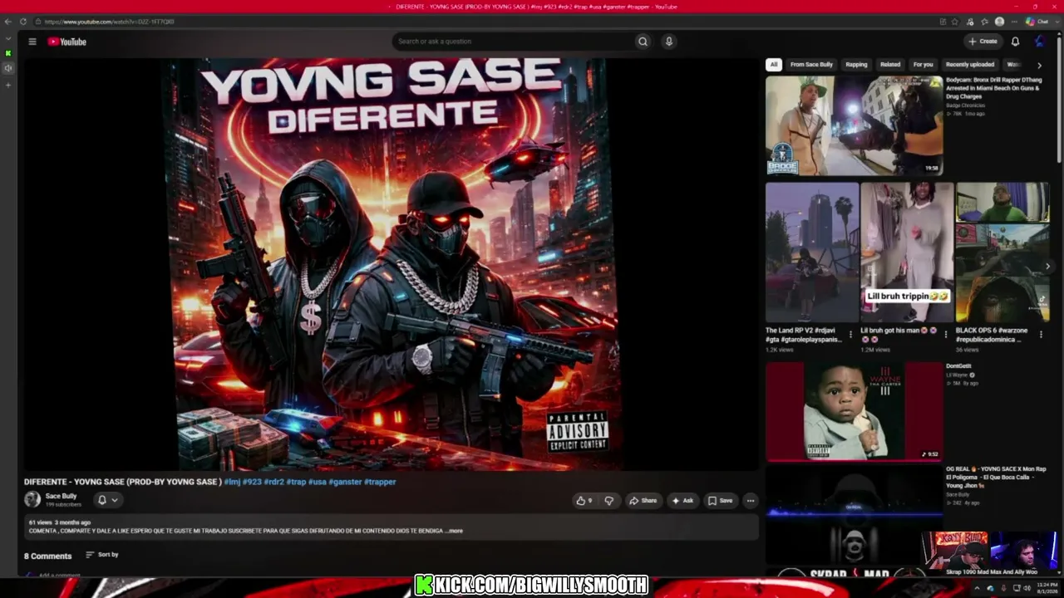Click the DIFERENTE video player area
Screen dimensions: 1064x598
click(x=391, y=264)
